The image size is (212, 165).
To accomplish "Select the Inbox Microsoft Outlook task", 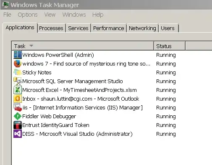I will coord(81,99).
